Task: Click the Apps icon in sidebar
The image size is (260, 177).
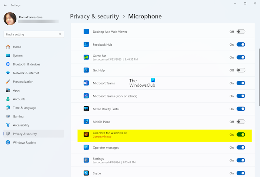Action: coord(8,90)
